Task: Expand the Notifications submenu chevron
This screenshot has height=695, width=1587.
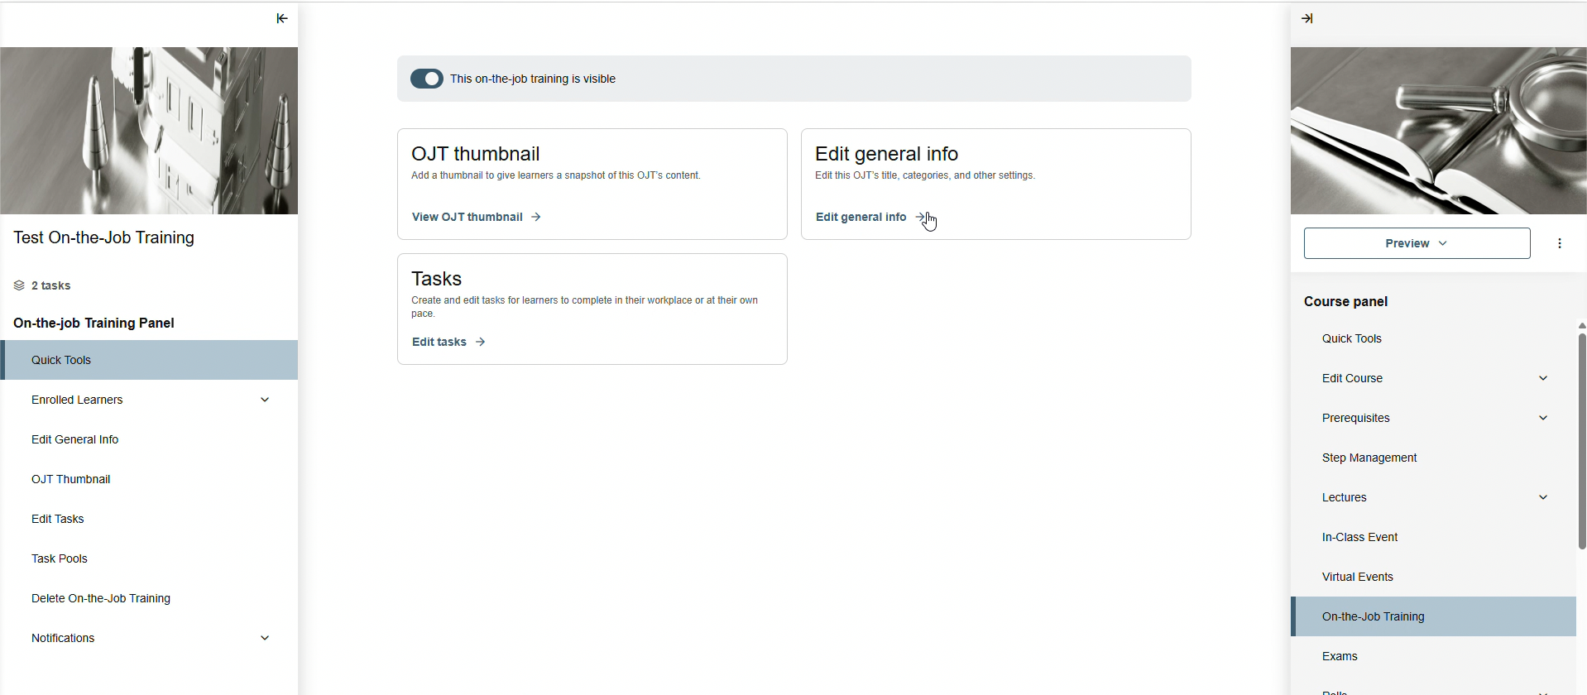Action: (x=265, y=638)
